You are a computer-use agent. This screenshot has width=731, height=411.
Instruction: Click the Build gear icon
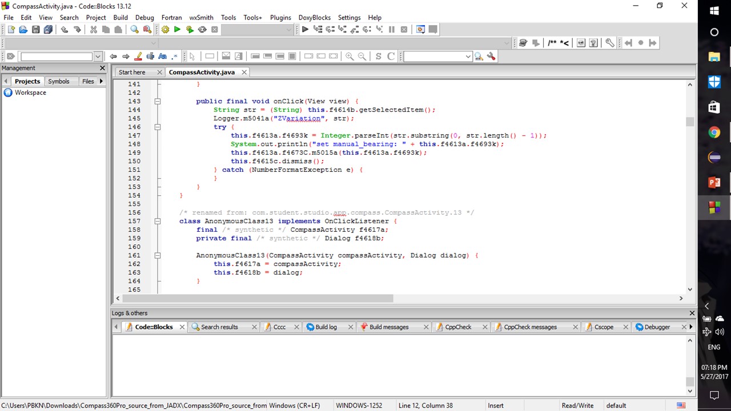pyautogui.click(x=165, y=30)
